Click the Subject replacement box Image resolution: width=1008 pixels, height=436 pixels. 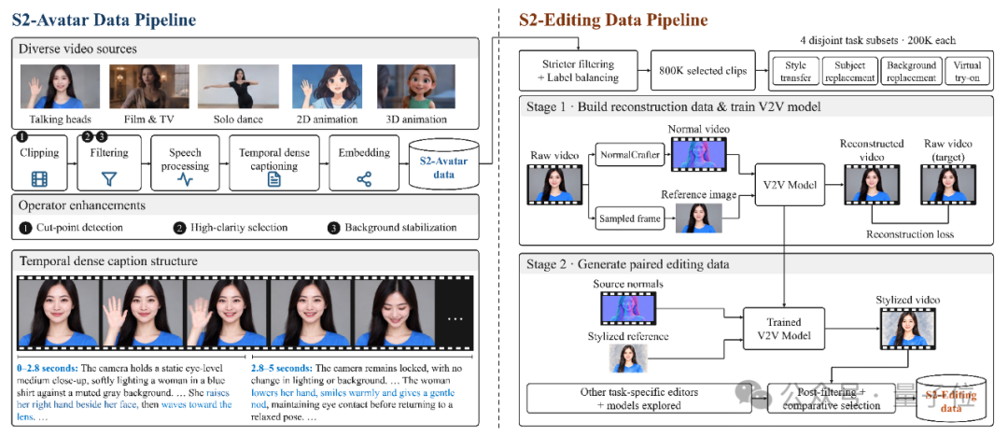click(x=850, y=71)
